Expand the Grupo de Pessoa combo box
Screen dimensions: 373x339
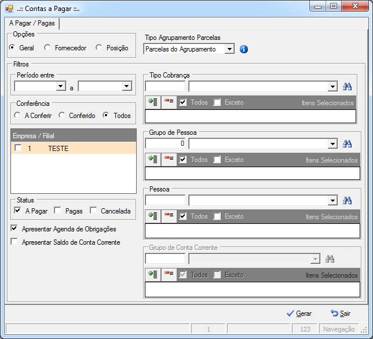[x=332, y=144]
